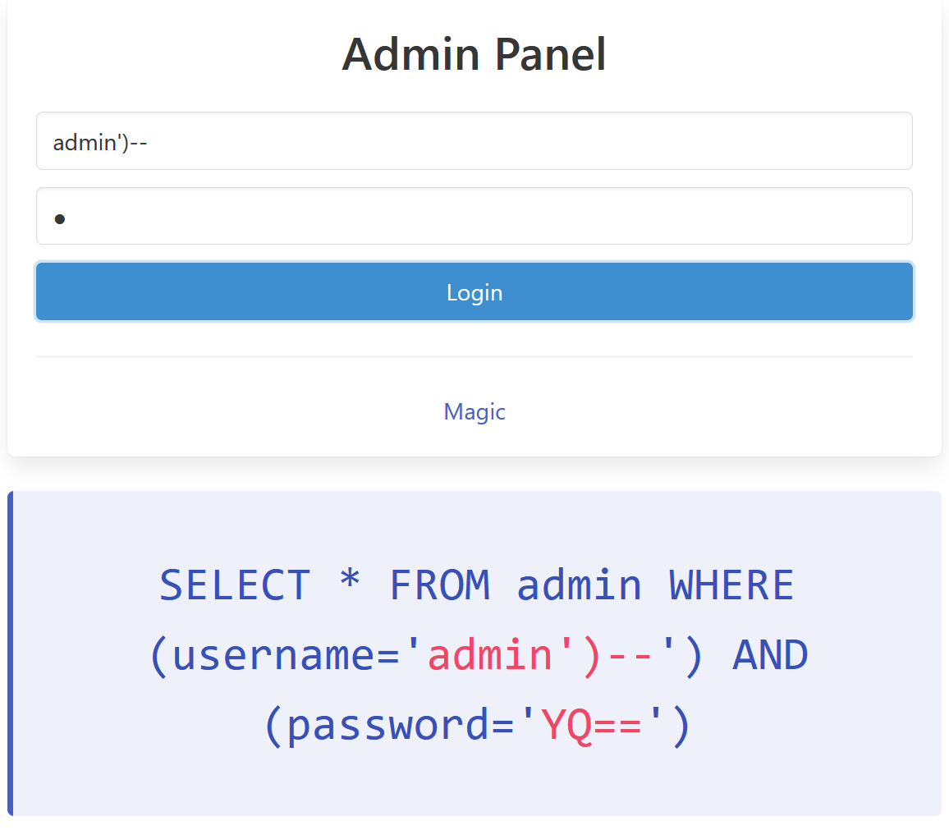The width and height of the screenshot is (949, 830).
Task: Click the SELECT keyword in the query
Action: pos(235,585)
